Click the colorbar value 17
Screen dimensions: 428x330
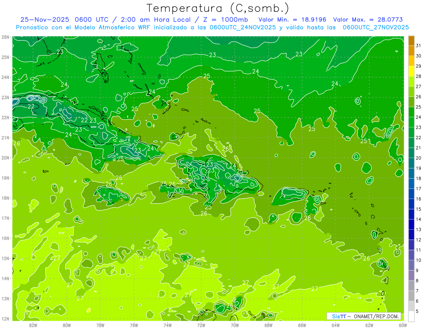point(419,189)
